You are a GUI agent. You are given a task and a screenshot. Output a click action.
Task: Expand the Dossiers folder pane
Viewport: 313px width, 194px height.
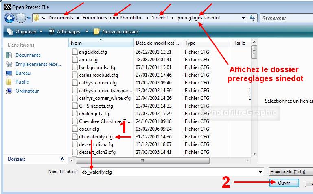[62, 159]
